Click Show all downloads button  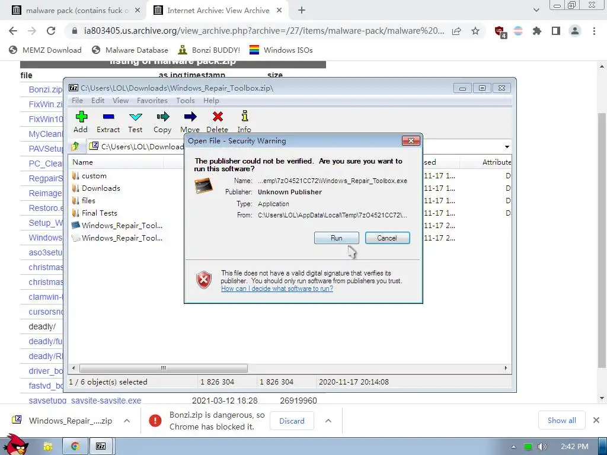pos(561,421)
